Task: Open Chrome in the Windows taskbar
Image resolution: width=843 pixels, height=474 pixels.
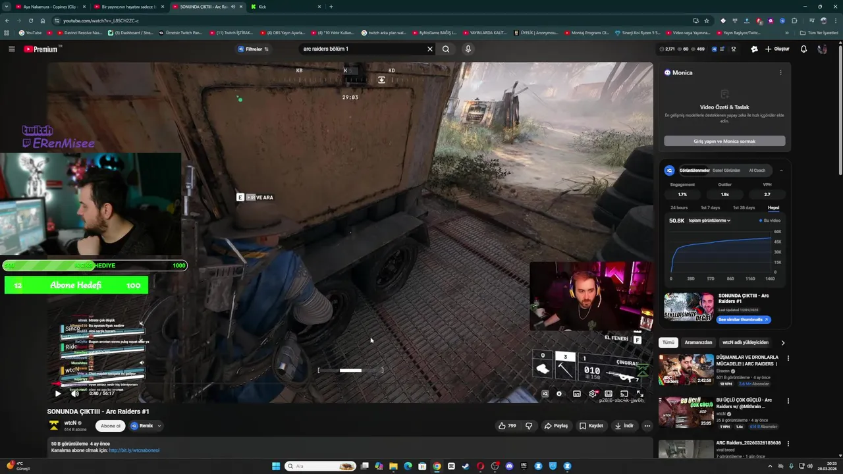Action: tap(437, 466)
